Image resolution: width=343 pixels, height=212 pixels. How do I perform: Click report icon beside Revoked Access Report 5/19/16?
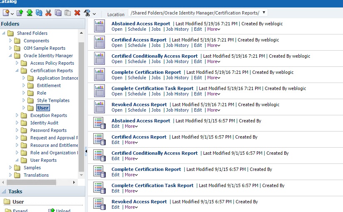[99, 107]
